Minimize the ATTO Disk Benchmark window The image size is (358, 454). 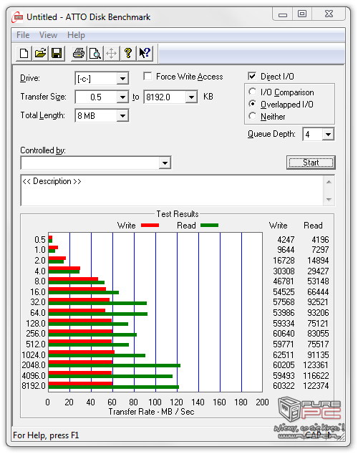[283, 14]
